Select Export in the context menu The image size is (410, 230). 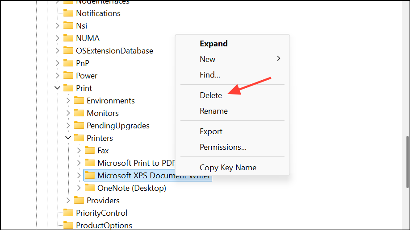211,131
